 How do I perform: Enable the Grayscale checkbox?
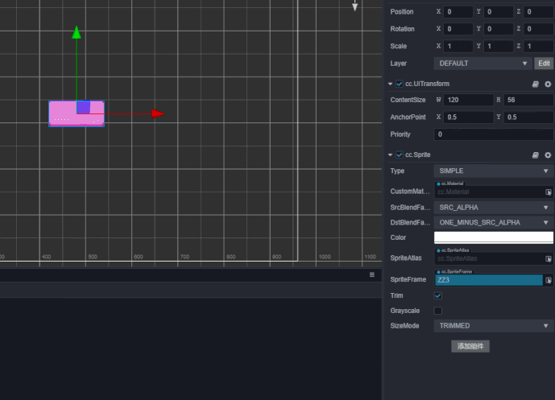[438, 311]
